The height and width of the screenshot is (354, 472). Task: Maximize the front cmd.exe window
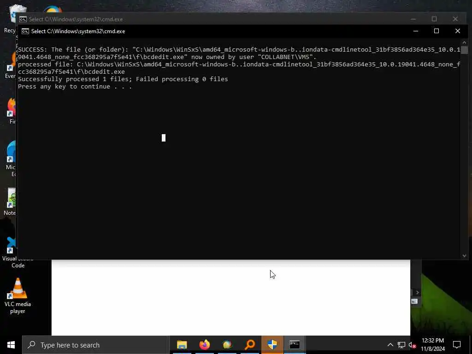click(x=437, y=31)
